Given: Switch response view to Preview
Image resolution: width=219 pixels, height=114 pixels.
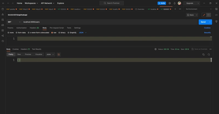Looking at the screenshot, I should [x=28, y=55].
